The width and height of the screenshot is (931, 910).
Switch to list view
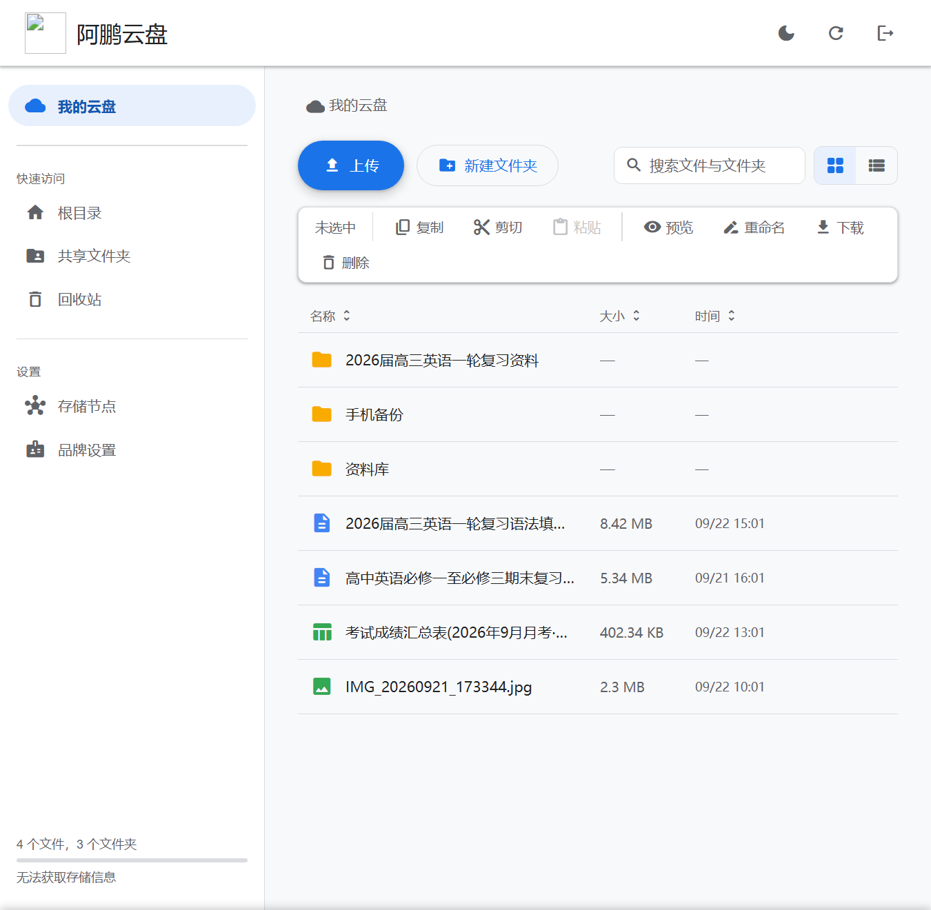pos(877,165)
